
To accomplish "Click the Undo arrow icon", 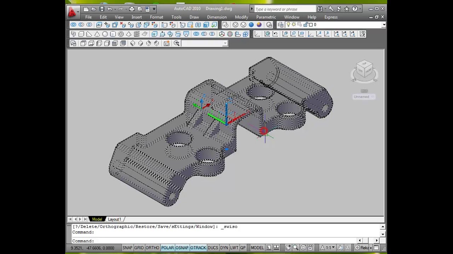I will pyautogui.click(x=110, y=9).
